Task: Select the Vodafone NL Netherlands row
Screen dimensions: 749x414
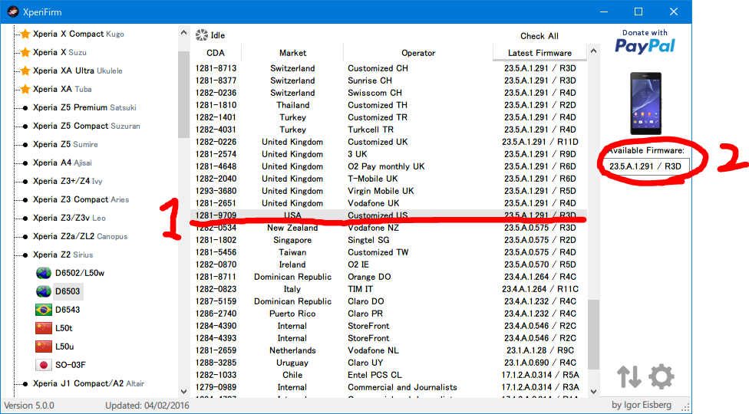Action: tap(388, 350)
